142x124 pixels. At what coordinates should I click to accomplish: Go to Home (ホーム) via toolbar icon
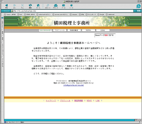[x=38, y=5]
